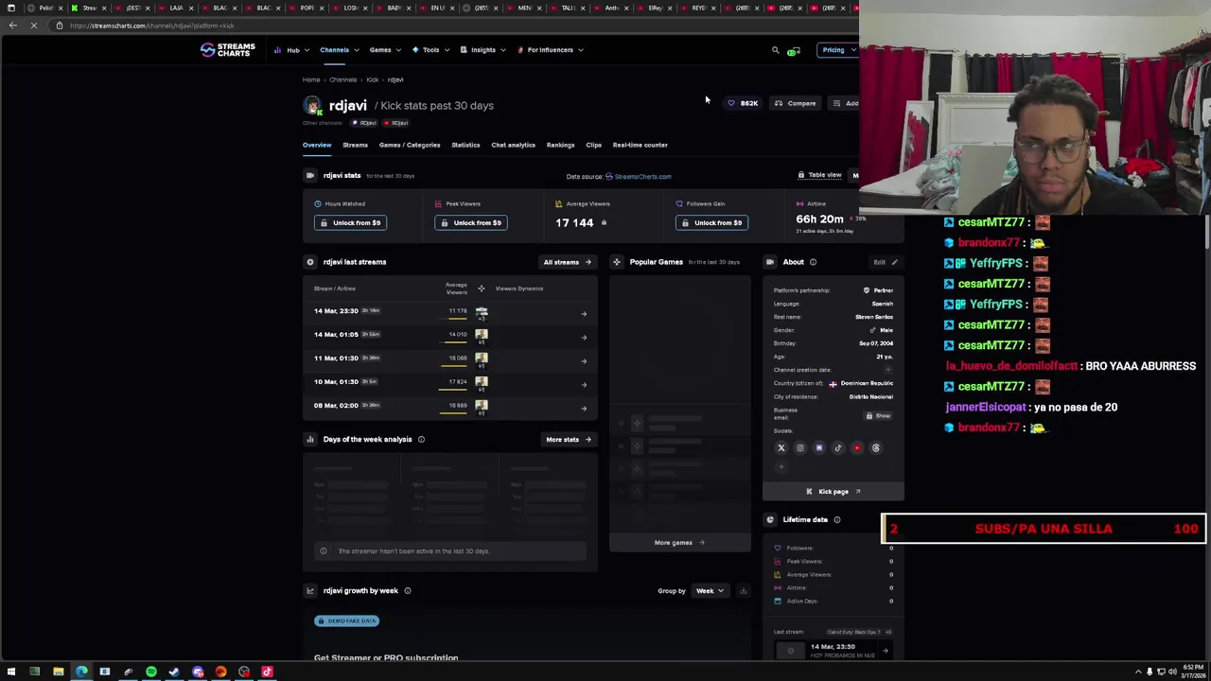Switch to the Streams tab
Image resolution: width=1211 pixels, height=681 pixels.
tap(355, 145)
